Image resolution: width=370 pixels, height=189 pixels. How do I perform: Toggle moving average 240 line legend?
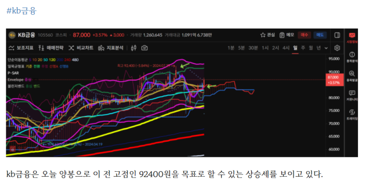(x=67, y=60)
